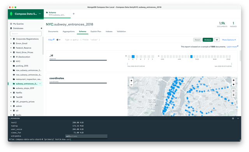Click the _id field name
Viewport: 249px width, 152px height.
[51, 55]
